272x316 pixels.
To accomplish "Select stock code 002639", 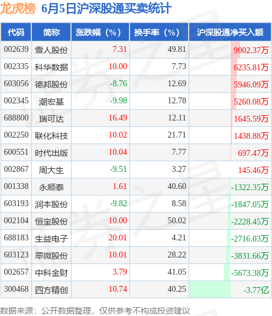I will 16,50.
